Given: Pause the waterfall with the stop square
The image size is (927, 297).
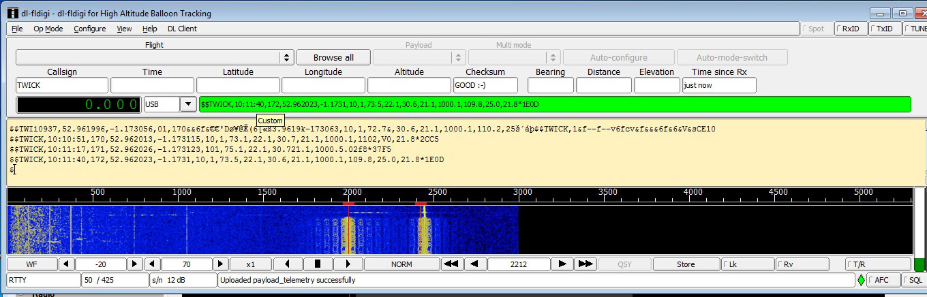Looking at the screenshot, I should 318,264.
